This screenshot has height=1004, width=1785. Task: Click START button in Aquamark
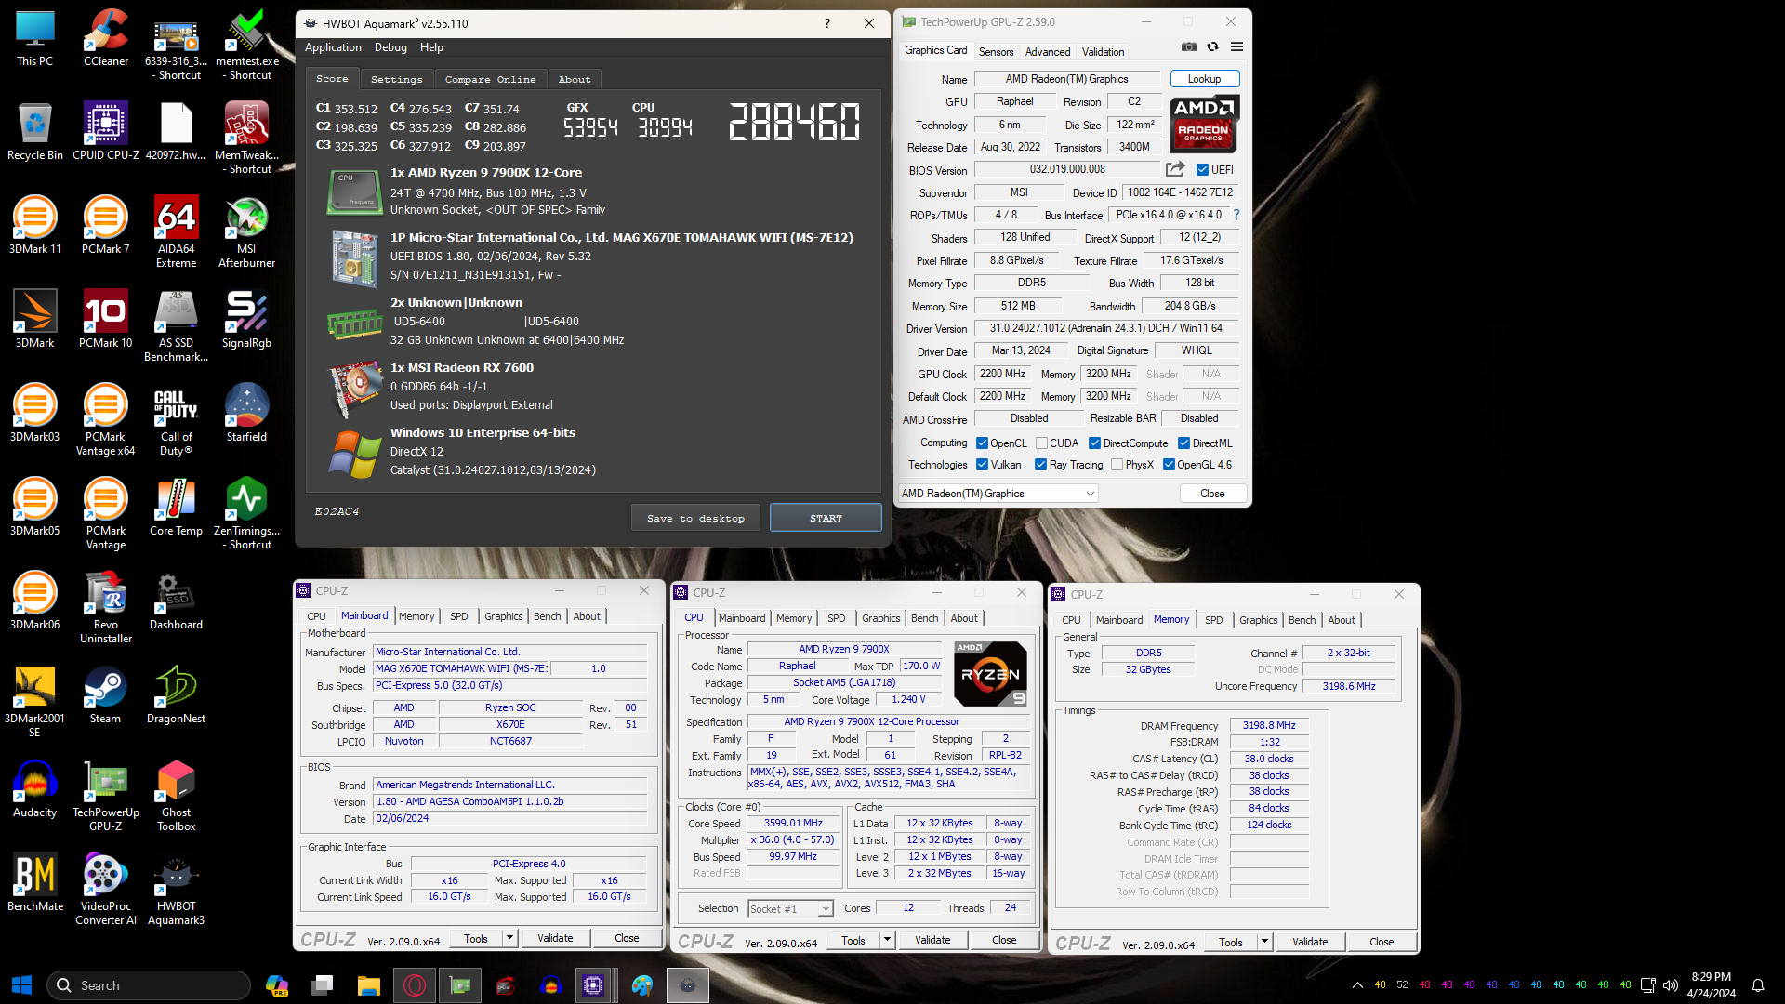pyautogui.click(x=826, y=518)
